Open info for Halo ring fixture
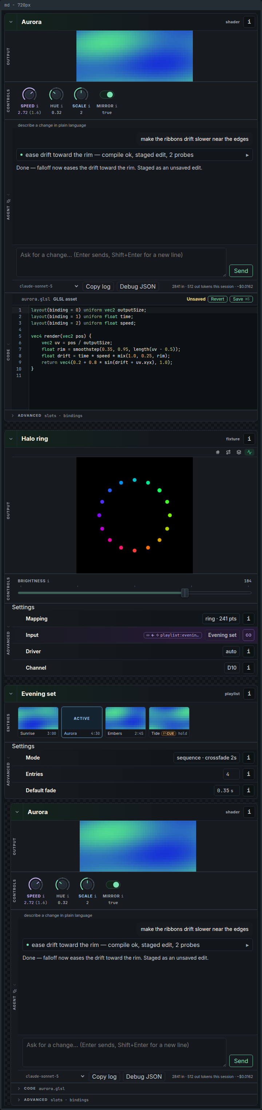Image resolution: width=262 pixels, height=1110 pixels. tap(249, 439)
